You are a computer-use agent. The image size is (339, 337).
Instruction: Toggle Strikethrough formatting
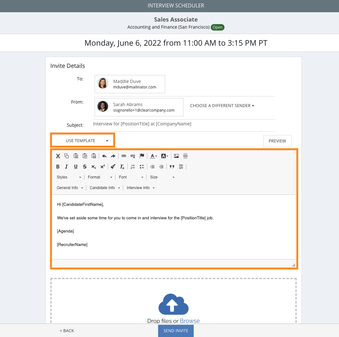(x=85, y=167)
